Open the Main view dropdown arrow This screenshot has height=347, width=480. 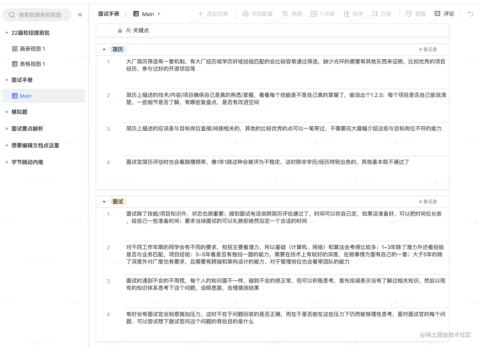click(159, 14)
